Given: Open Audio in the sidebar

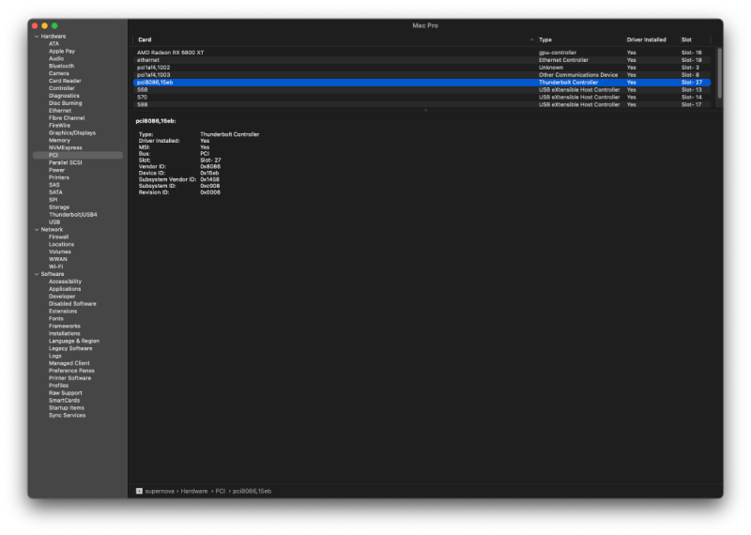Looking at the screenshot, I should [x=56, y=58].
